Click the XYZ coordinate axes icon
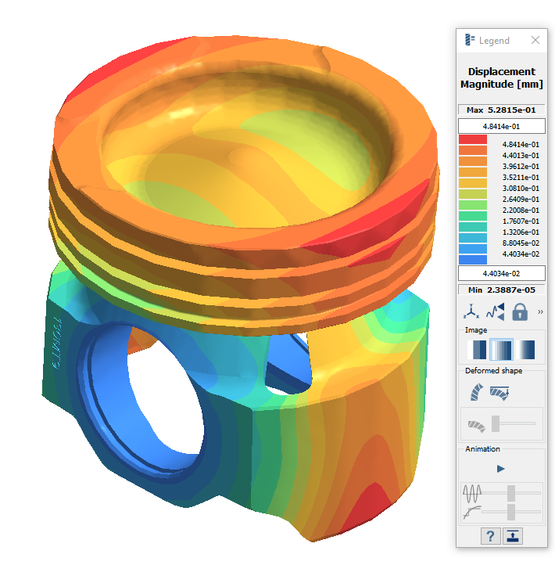Screen dimensions: 555x576 (471, 312)
